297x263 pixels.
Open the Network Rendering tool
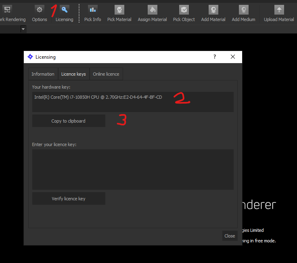pos(8,10)
